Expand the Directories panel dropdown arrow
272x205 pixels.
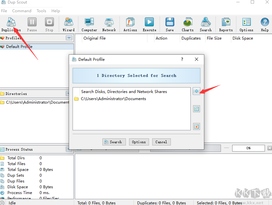pos(68,94)
